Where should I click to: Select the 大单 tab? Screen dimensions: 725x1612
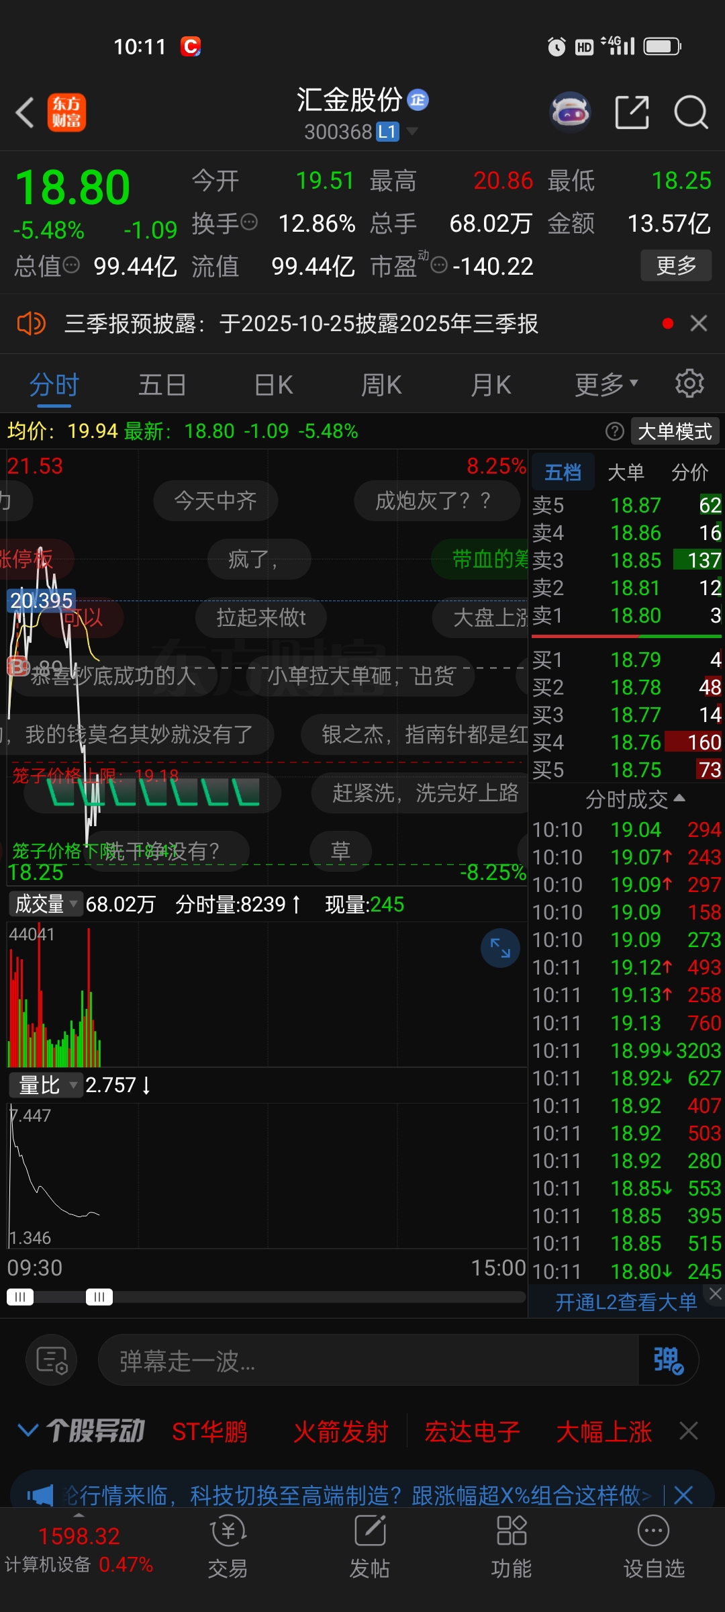coord(626,472)
